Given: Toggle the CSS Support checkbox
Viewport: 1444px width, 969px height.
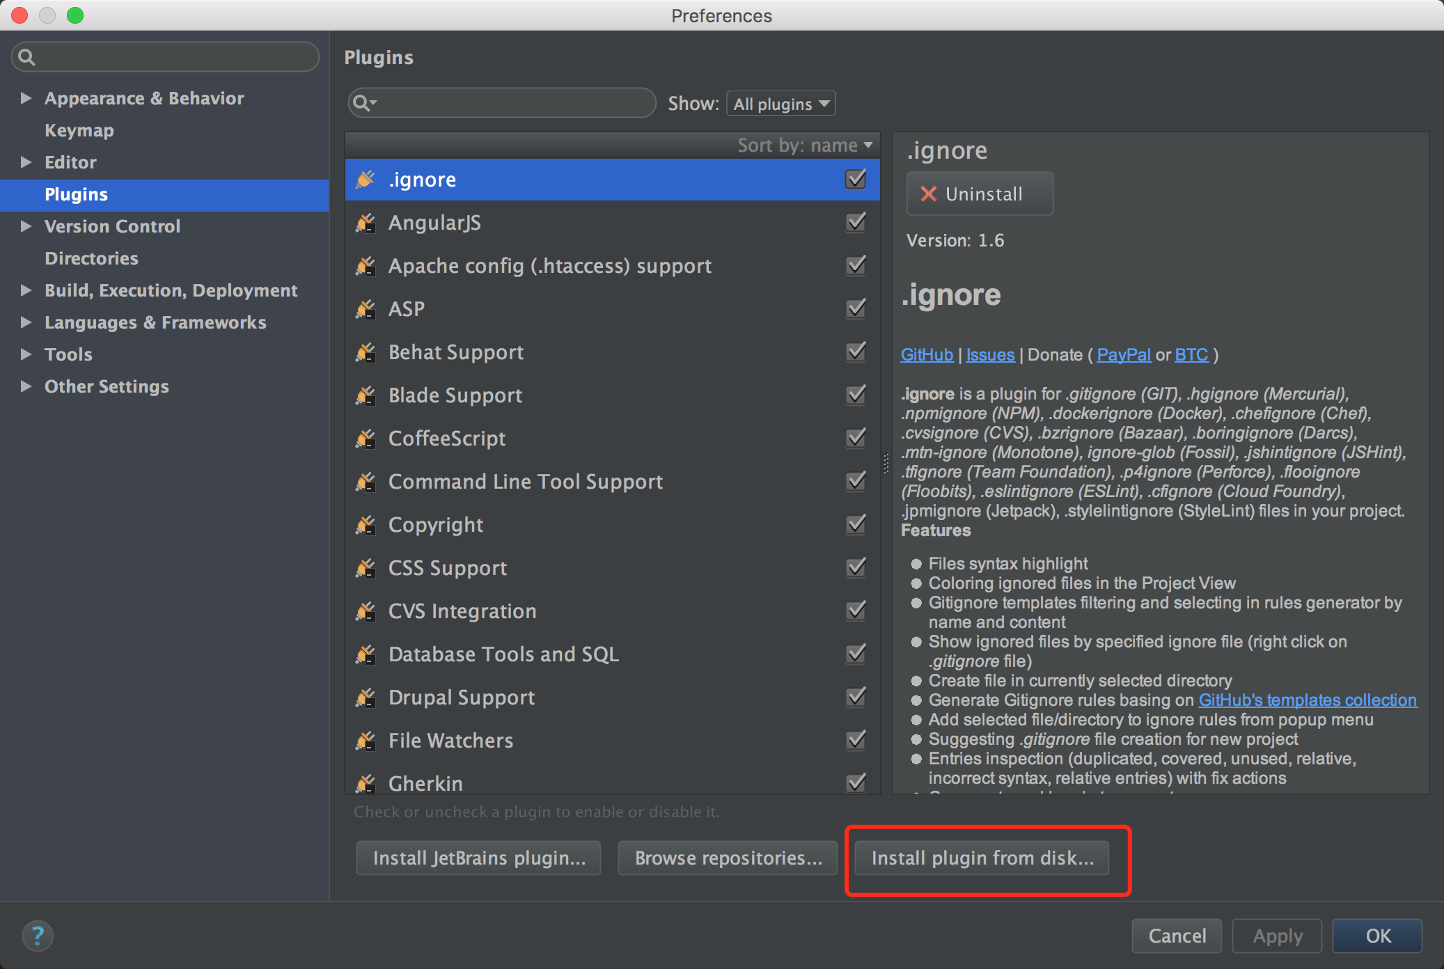Looking at the screenshot, I should point(856,567).
